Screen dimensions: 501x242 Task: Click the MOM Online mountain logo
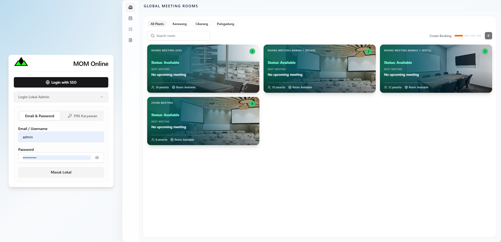(21, 62)
